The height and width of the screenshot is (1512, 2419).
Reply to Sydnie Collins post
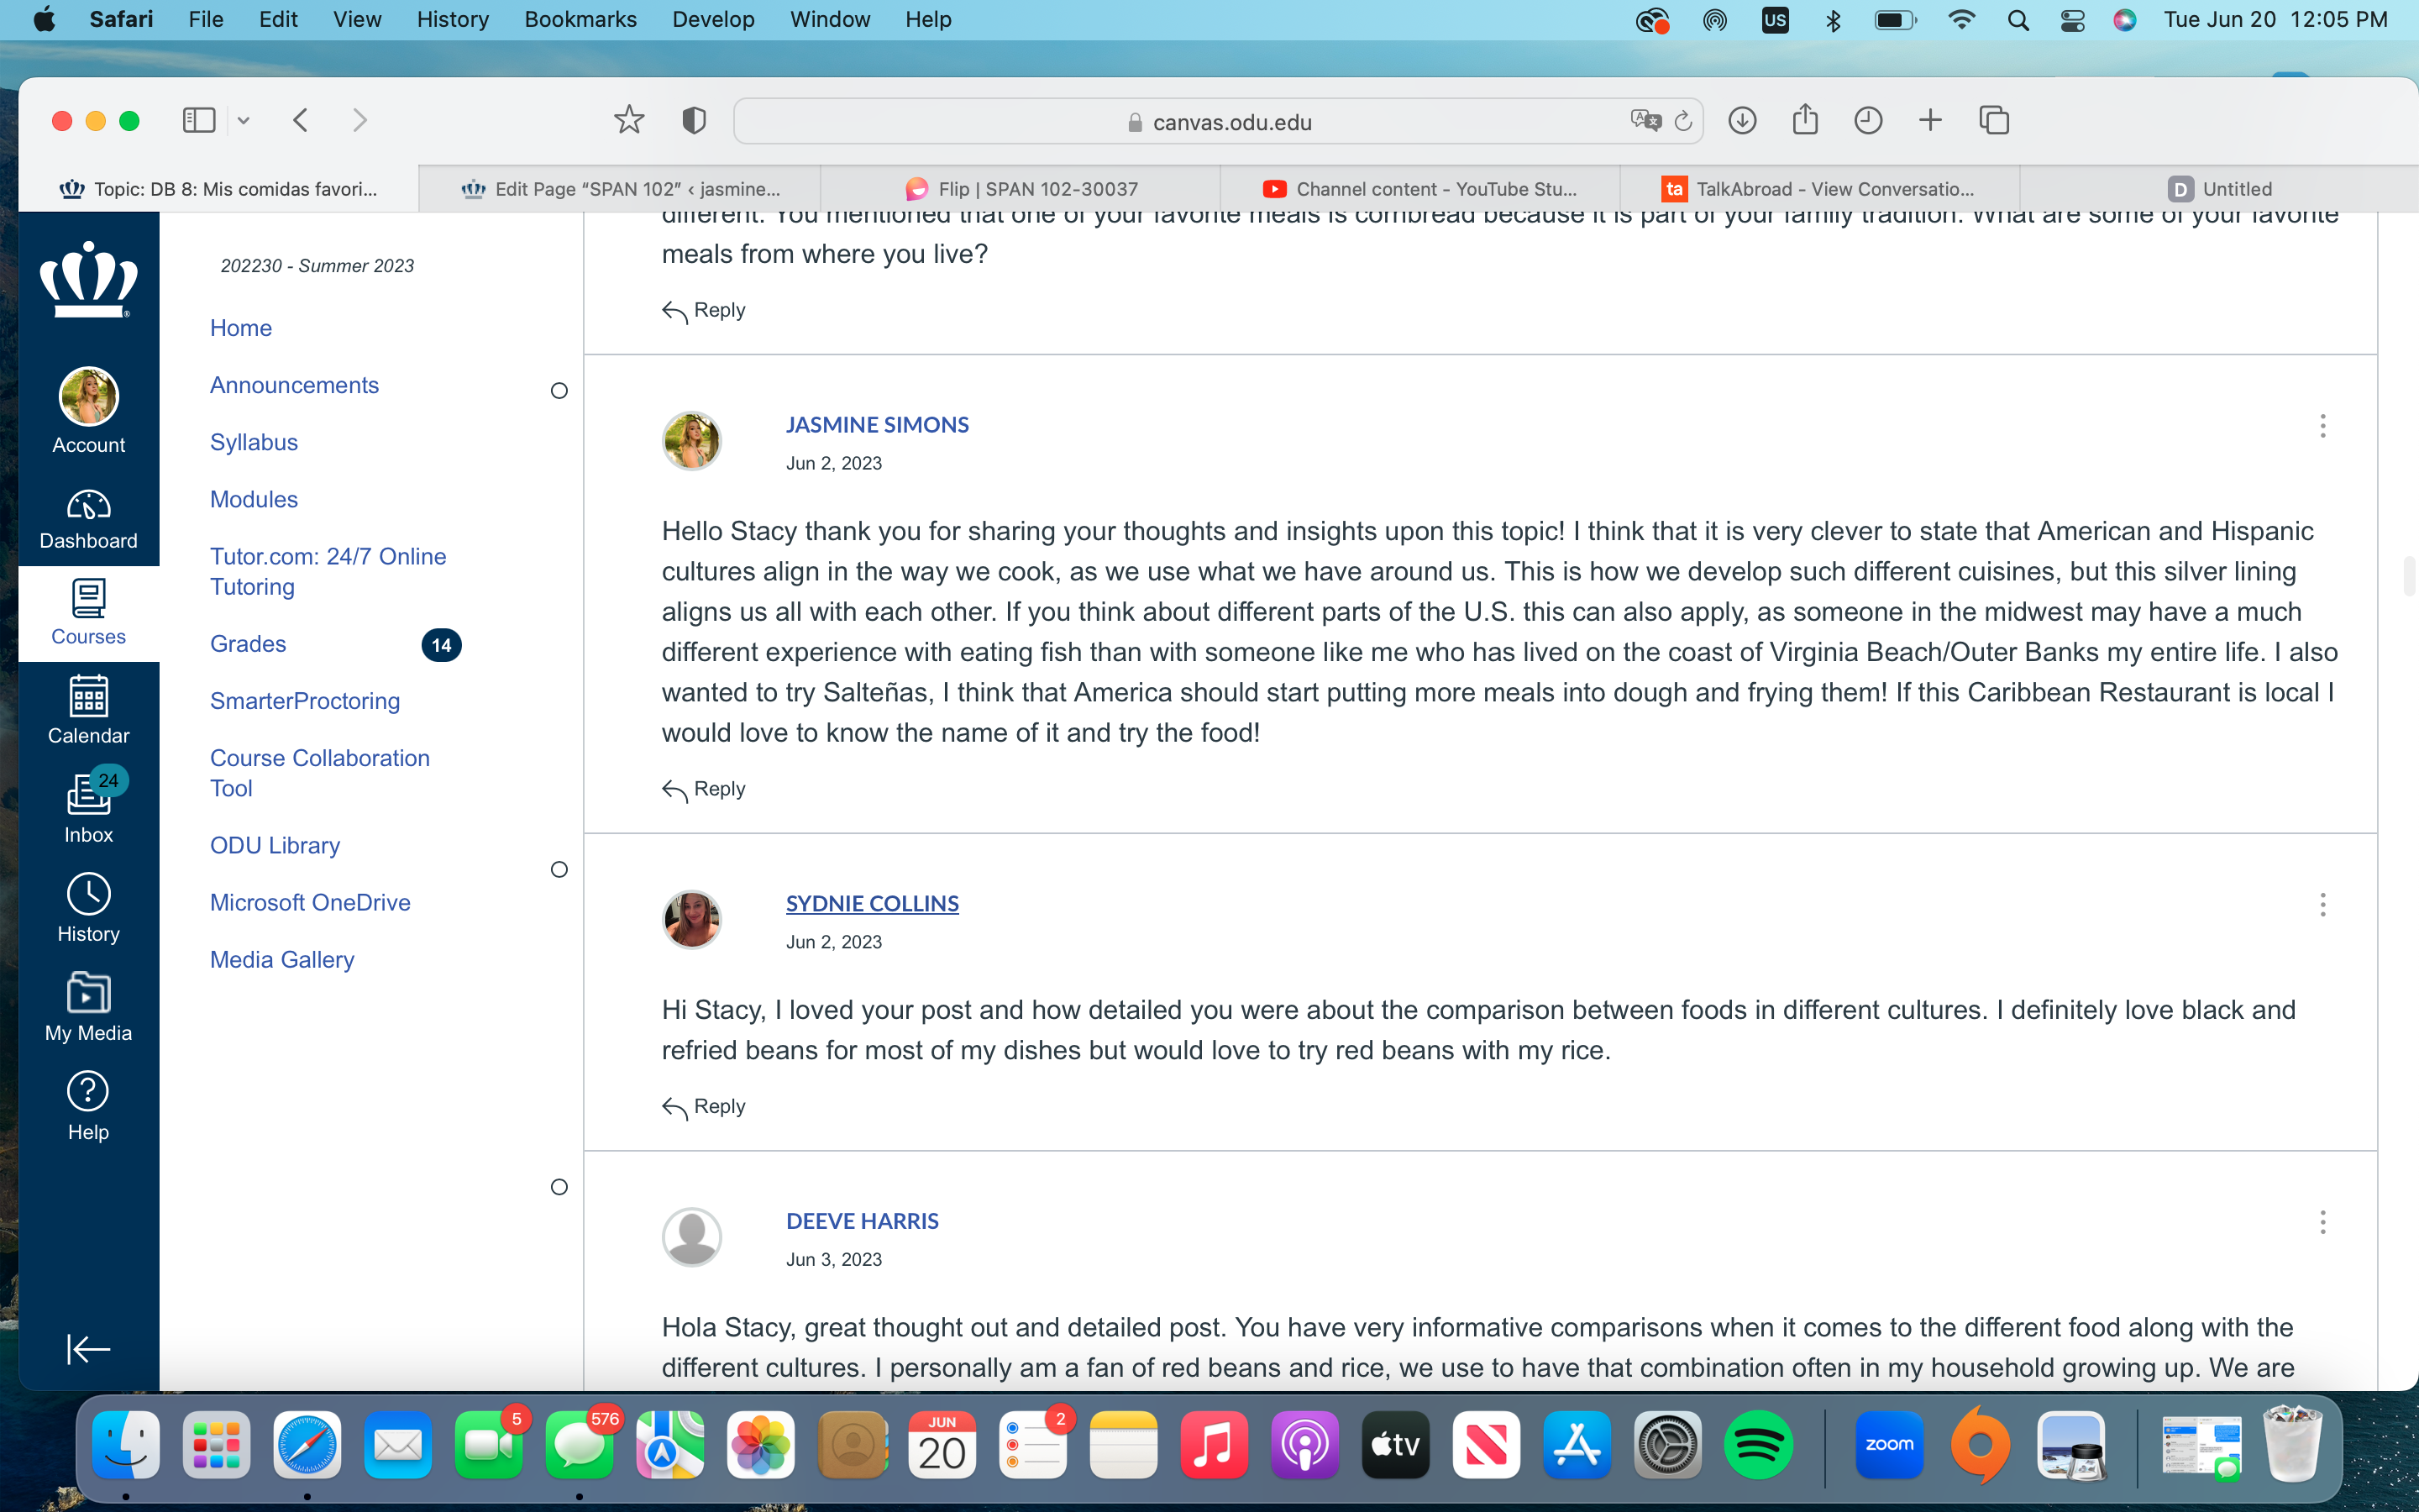(x=704, y=1107)
